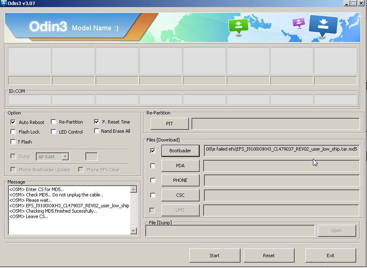Open the AP RAM dump dropdown
Screen dimensions: 367x268
click(65, 156)
